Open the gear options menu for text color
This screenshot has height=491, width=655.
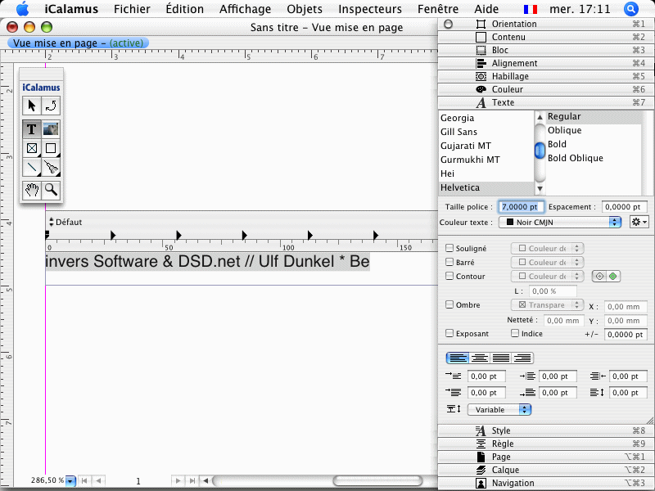(x=639, y=222)
